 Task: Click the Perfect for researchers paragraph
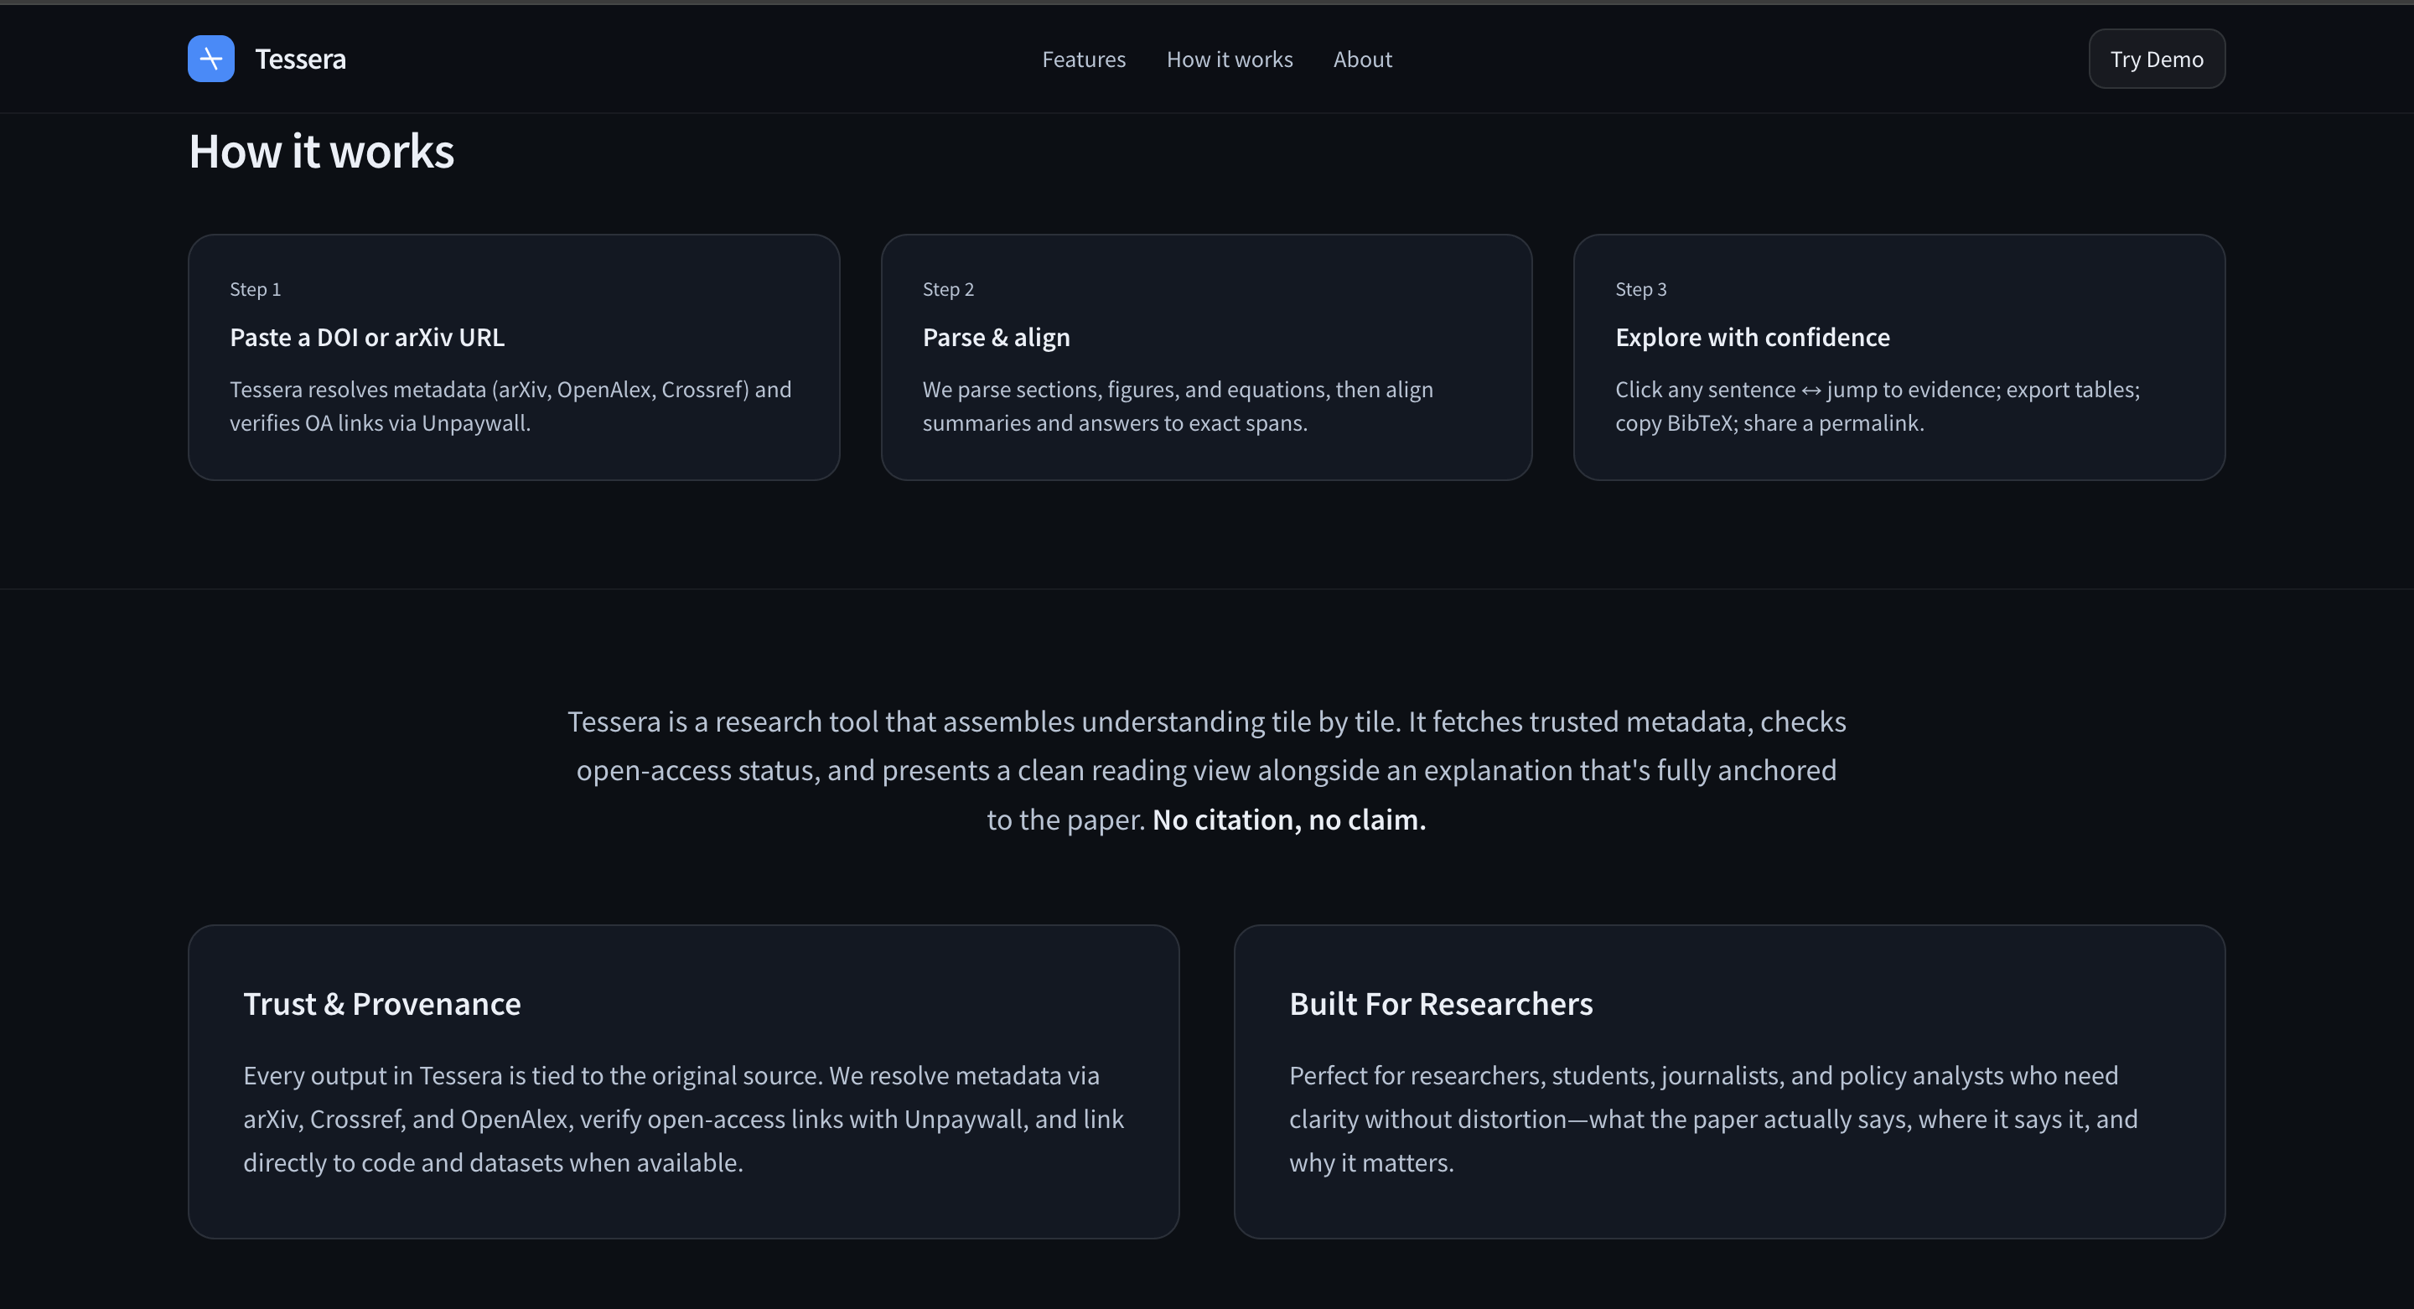1714,1119
